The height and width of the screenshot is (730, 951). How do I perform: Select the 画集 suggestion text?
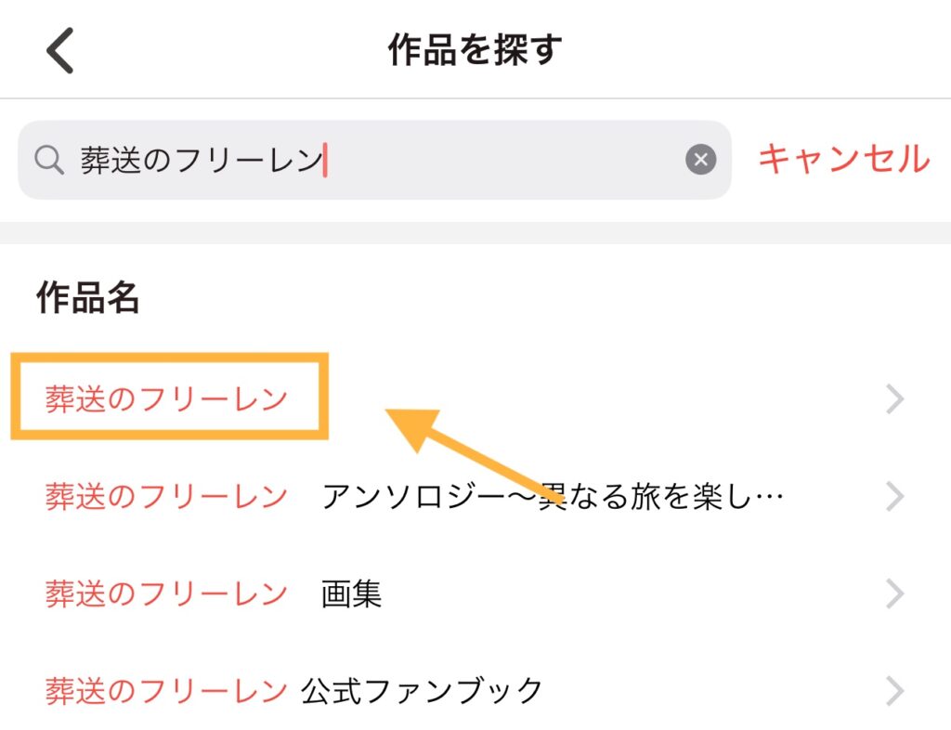coord(351,593)
